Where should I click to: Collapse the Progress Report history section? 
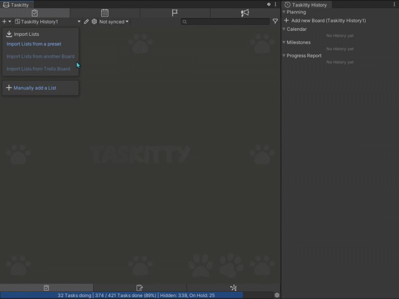284,55
